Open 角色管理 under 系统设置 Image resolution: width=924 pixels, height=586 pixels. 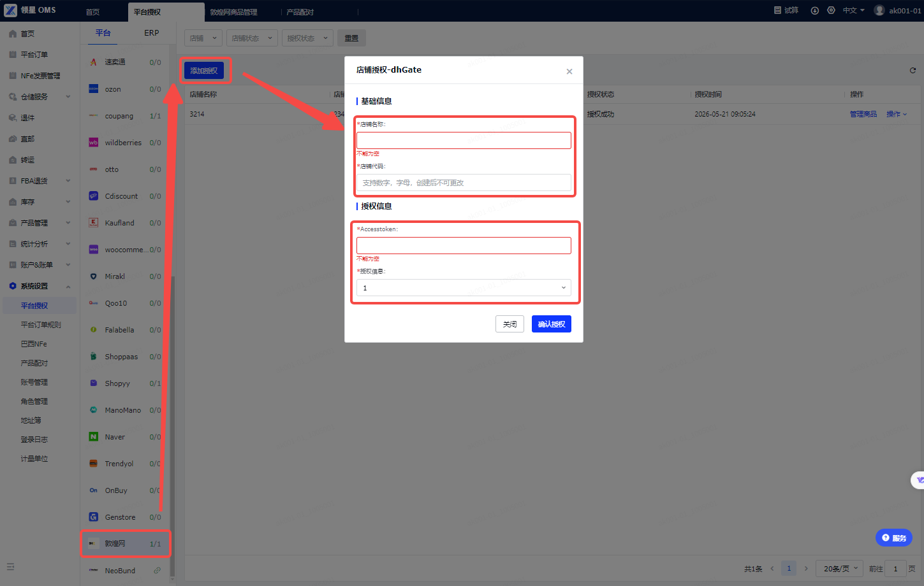pyautogui.click(x=34, y=401)
